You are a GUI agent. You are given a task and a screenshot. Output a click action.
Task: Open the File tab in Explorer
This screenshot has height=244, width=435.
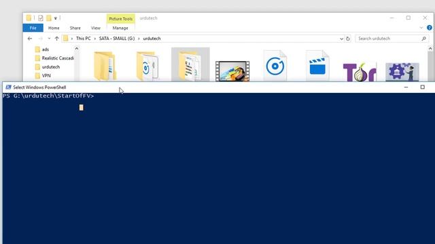[x=33, y=28]
